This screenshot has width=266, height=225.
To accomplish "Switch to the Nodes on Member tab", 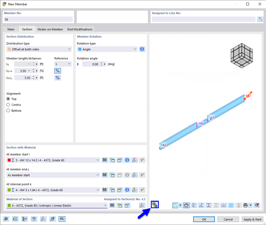I will pos(50,29).
